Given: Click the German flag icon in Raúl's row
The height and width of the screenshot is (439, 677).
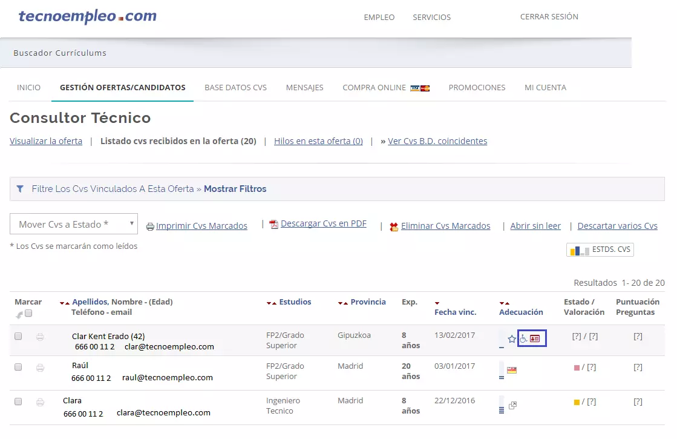Looking at the screenshot, I should 512,370.
